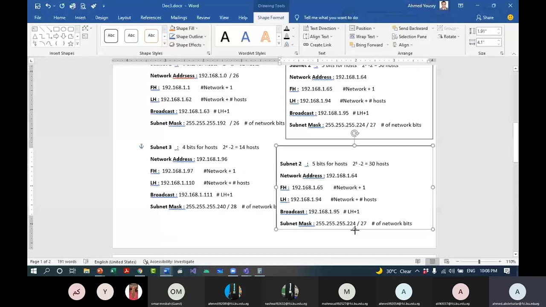This screenshot has width=546, height=307.
Task: Open the Wrap Text dropdown
Action: pos(364,37)
